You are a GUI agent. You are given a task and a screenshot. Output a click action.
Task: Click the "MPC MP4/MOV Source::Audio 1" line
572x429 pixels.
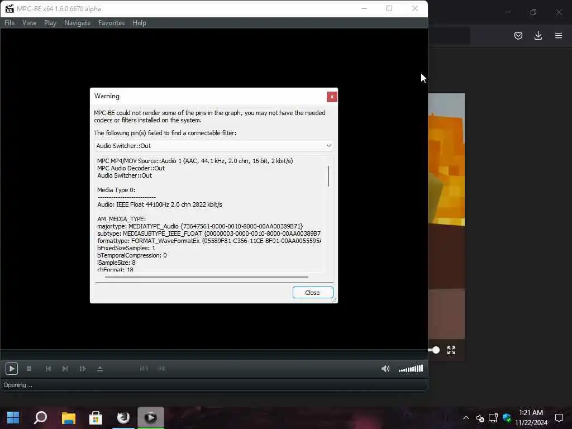(195, 161)
